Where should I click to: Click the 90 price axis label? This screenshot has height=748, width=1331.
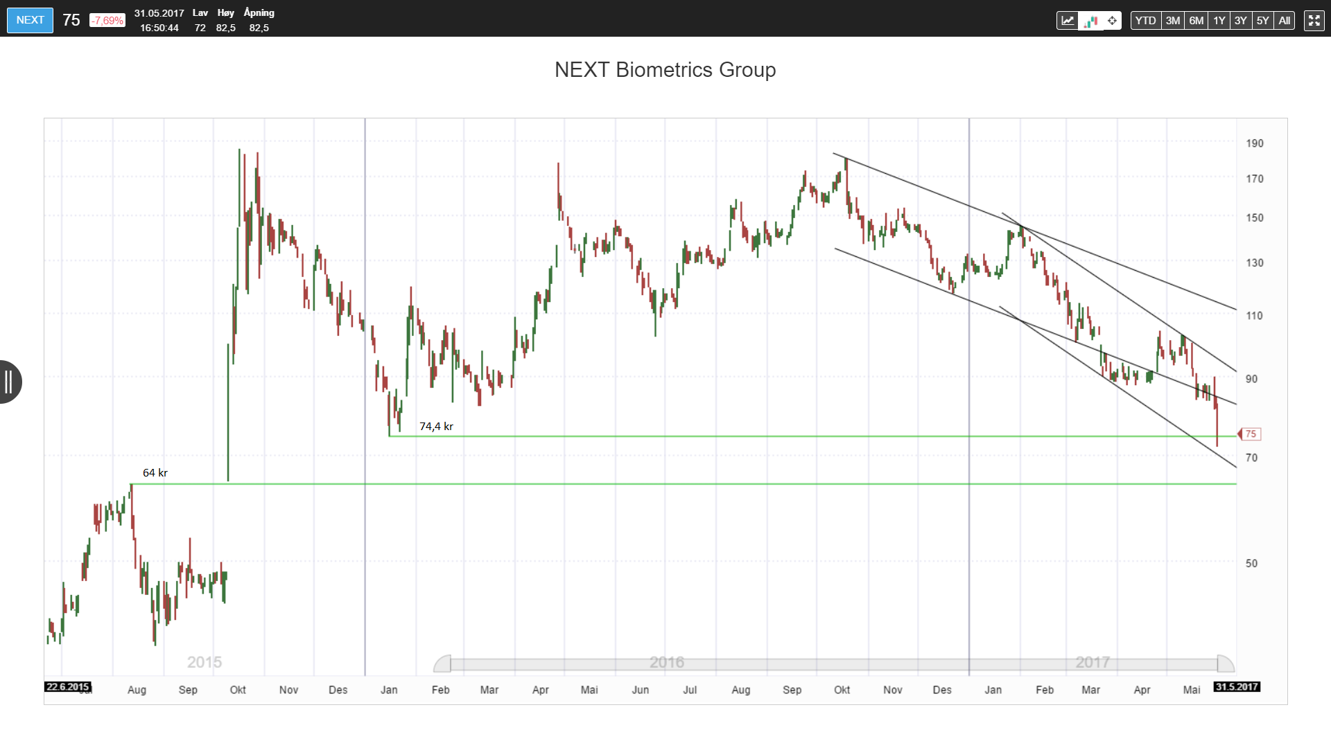click(x=1251, y=379)
